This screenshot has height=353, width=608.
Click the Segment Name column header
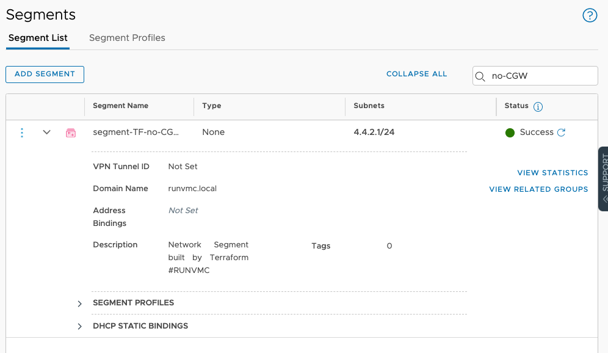[x=121, y=106]
